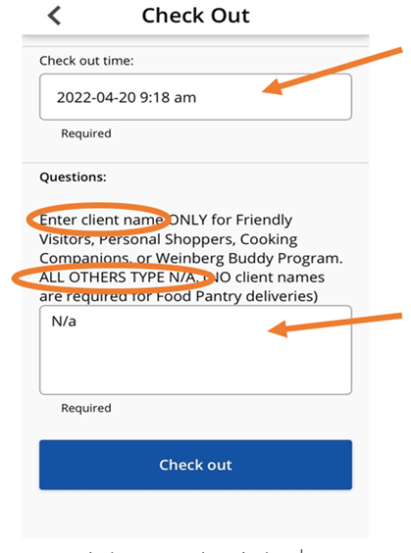The image size is (411, 553).
Task: Click the 'Friendly' word in the question
Action: 264,221
